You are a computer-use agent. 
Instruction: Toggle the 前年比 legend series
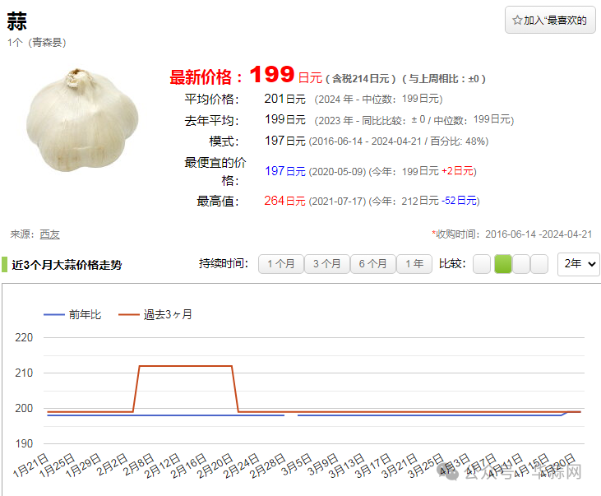72,314
